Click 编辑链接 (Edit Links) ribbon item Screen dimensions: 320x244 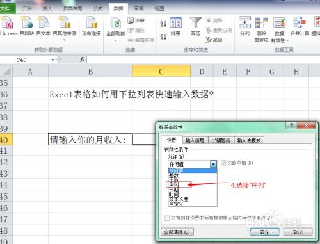(141, 40)
